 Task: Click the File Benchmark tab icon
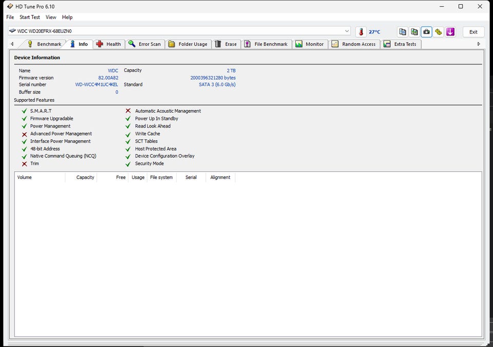coord(248,44)
